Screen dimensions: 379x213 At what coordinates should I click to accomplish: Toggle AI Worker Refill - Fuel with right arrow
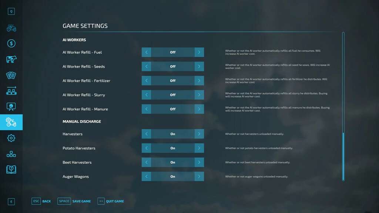tap(199, 52)
